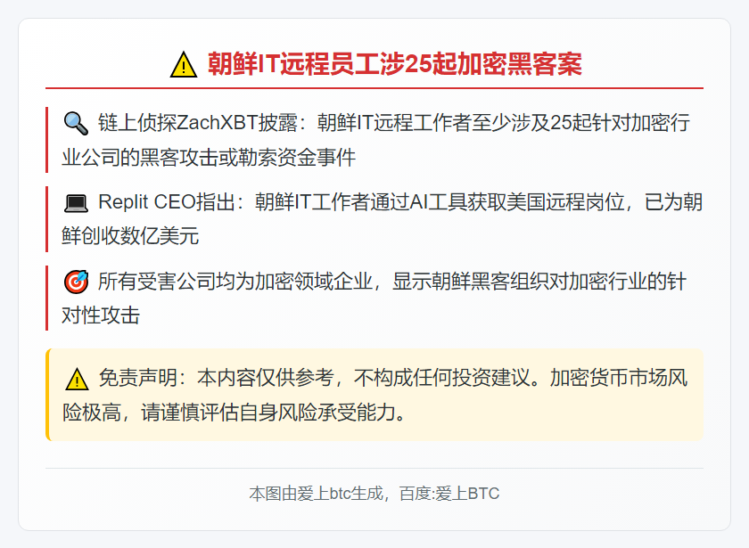Click the warning icon in the disclaimer box

77,379
